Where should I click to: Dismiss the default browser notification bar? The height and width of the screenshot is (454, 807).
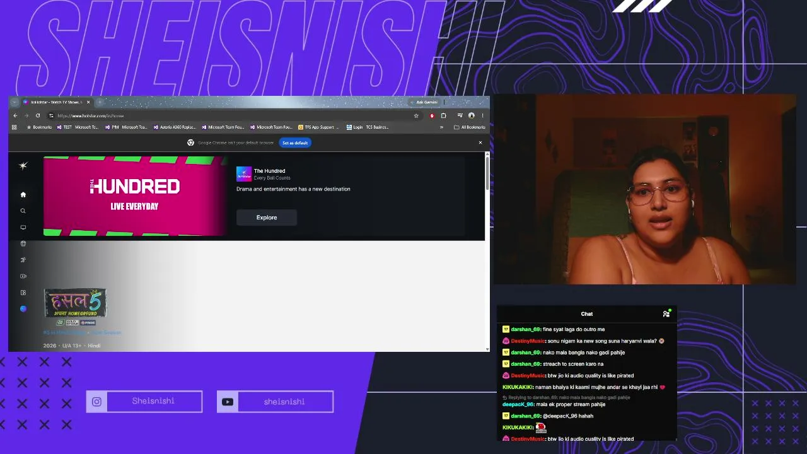point(480,143)
